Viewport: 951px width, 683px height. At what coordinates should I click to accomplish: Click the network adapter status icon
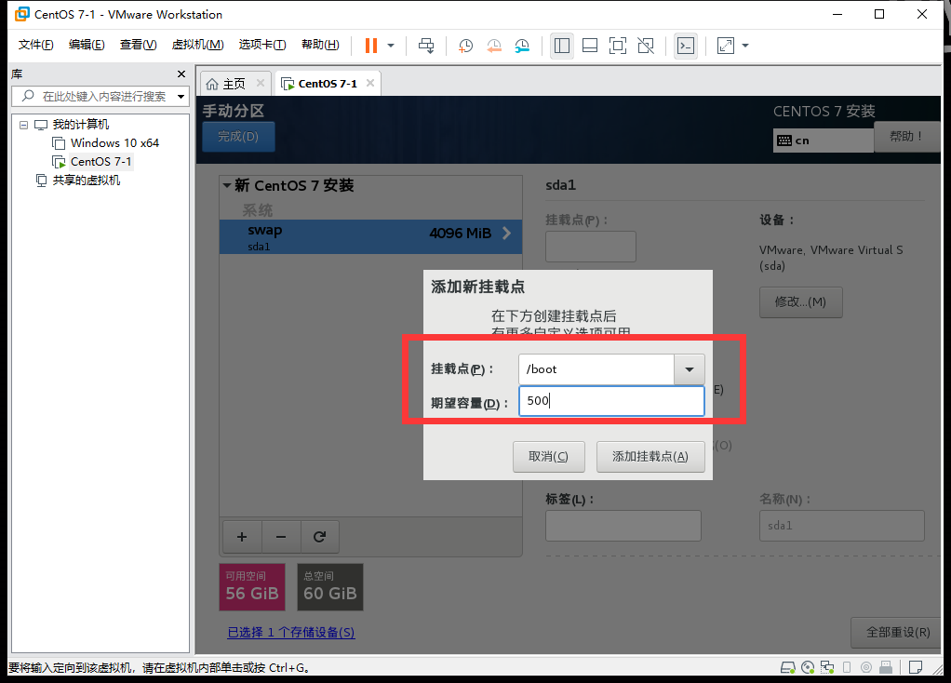(827, 668)
